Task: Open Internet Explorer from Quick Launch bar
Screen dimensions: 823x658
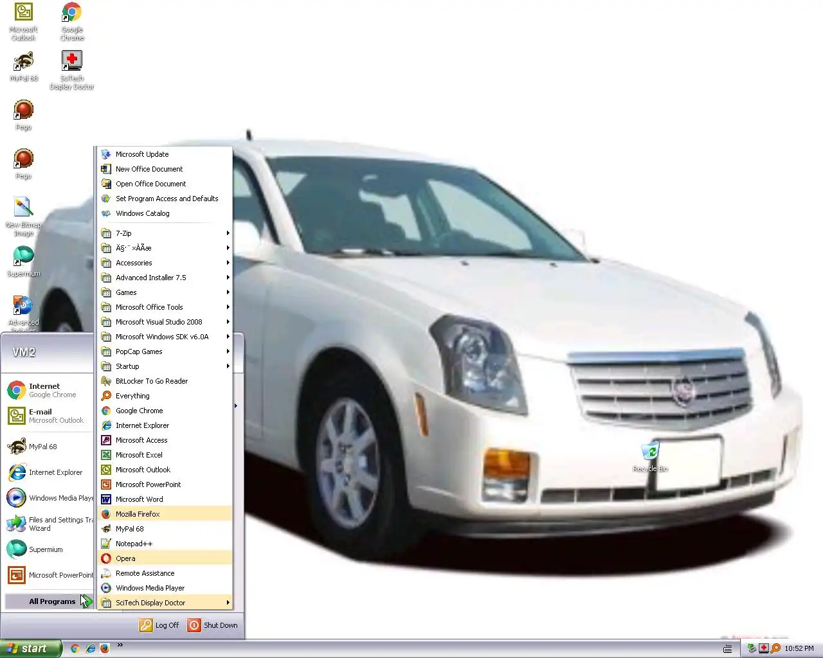Action: point(90,648)
